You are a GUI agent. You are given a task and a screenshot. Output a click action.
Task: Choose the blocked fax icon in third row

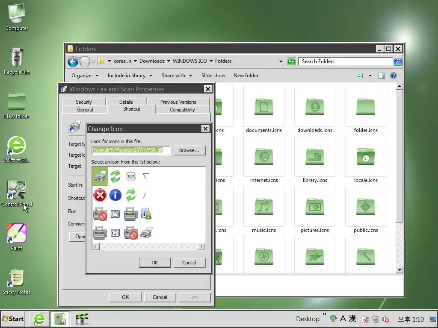100,214
